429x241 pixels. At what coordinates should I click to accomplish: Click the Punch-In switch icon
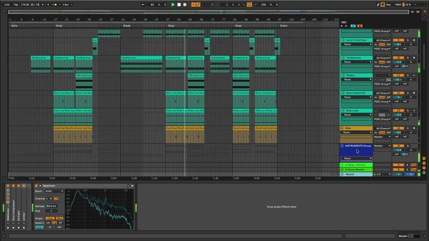click(244, 5)
